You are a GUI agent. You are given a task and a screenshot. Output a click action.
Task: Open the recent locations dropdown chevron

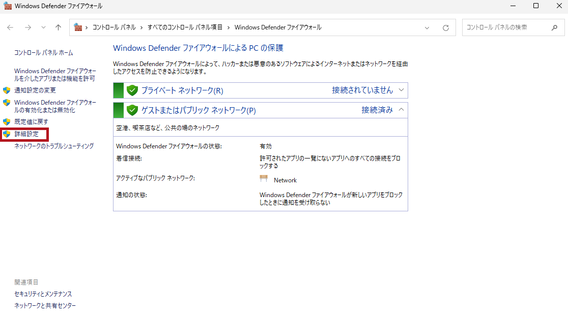tap(43, 27)
